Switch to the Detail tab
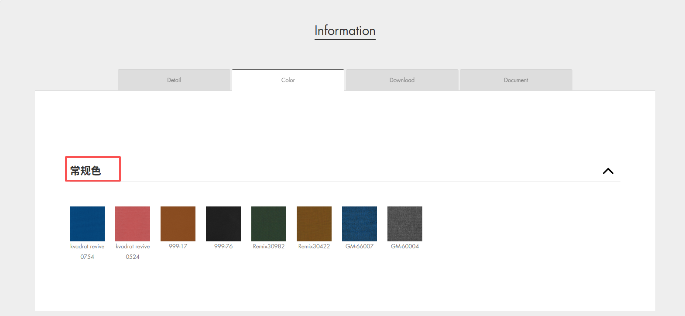The width and height of the screenshot is (685, 316). (174, 80)
